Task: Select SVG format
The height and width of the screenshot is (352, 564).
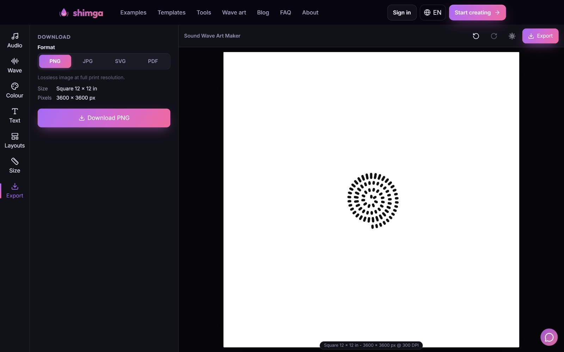Action: pyautogui.click(x=120, y=61)
